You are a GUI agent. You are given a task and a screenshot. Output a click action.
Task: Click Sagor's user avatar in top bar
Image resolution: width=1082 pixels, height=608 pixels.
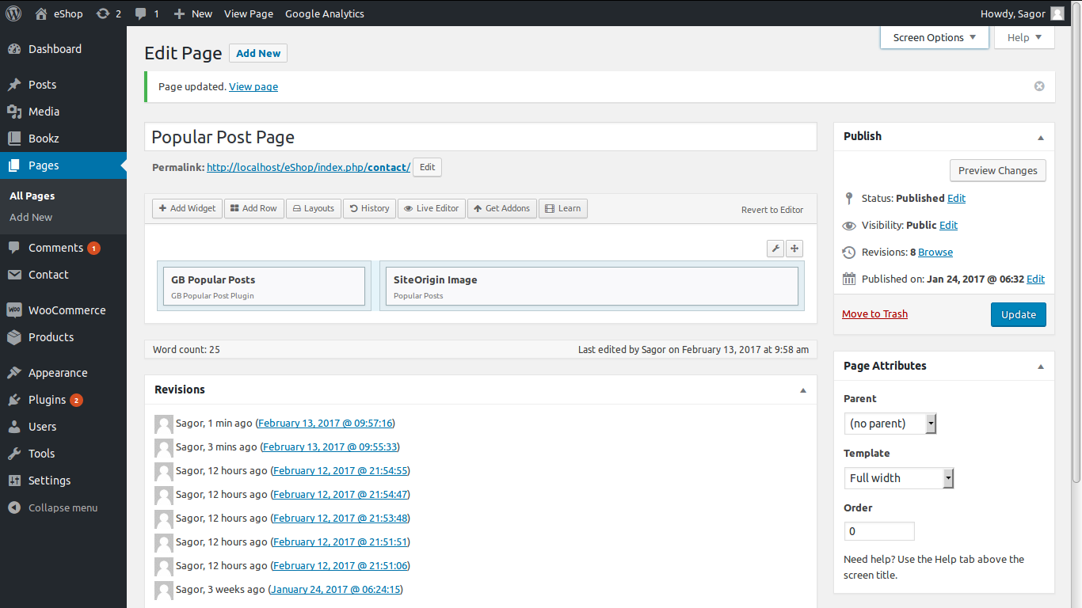pyautogui.click(x=1057, y=13)
